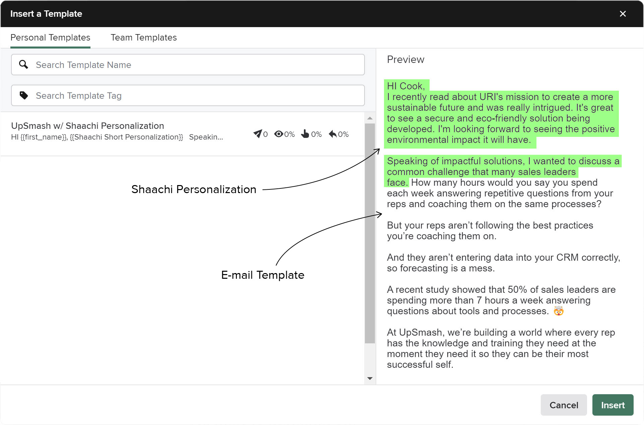Click the paper plane sent count icon
Image resolution: width=644 pixels, height=425 pixels.
coord(257,134)
